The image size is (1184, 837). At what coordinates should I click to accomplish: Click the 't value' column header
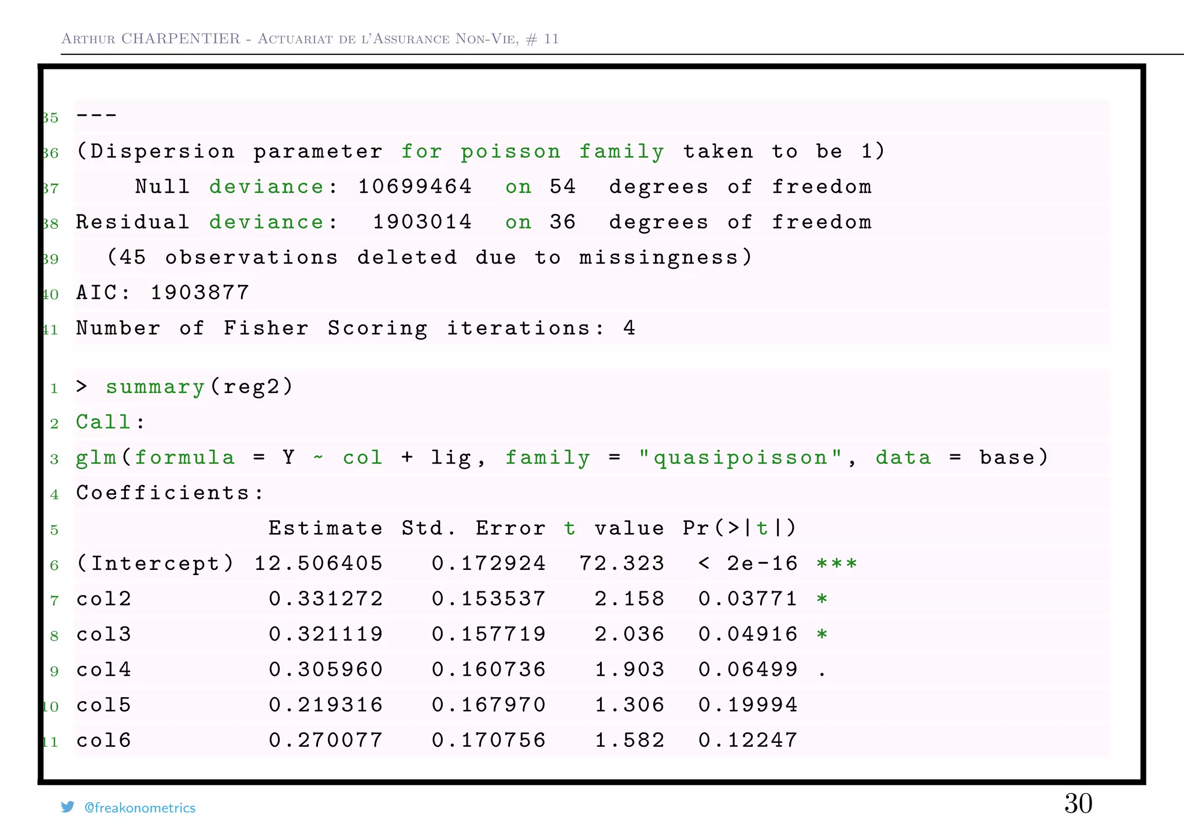tap(614, 528)
